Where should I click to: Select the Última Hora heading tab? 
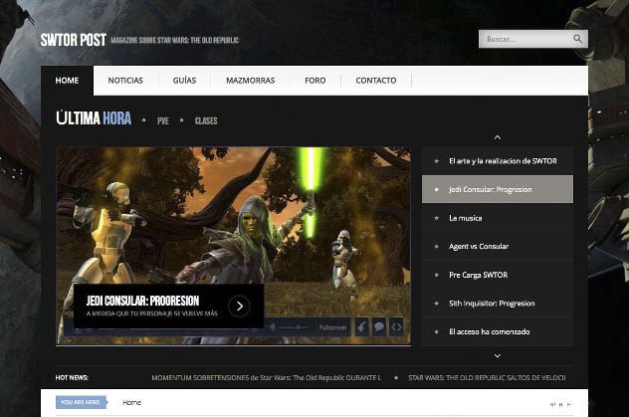[x=94, y=117]
